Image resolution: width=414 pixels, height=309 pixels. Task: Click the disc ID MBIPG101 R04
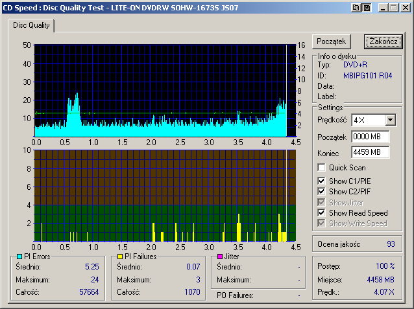367,76
